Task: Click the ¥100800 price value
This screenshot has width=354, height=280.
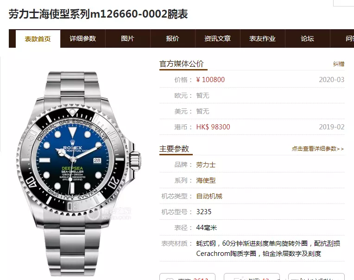Action: [x=210, y=80]
